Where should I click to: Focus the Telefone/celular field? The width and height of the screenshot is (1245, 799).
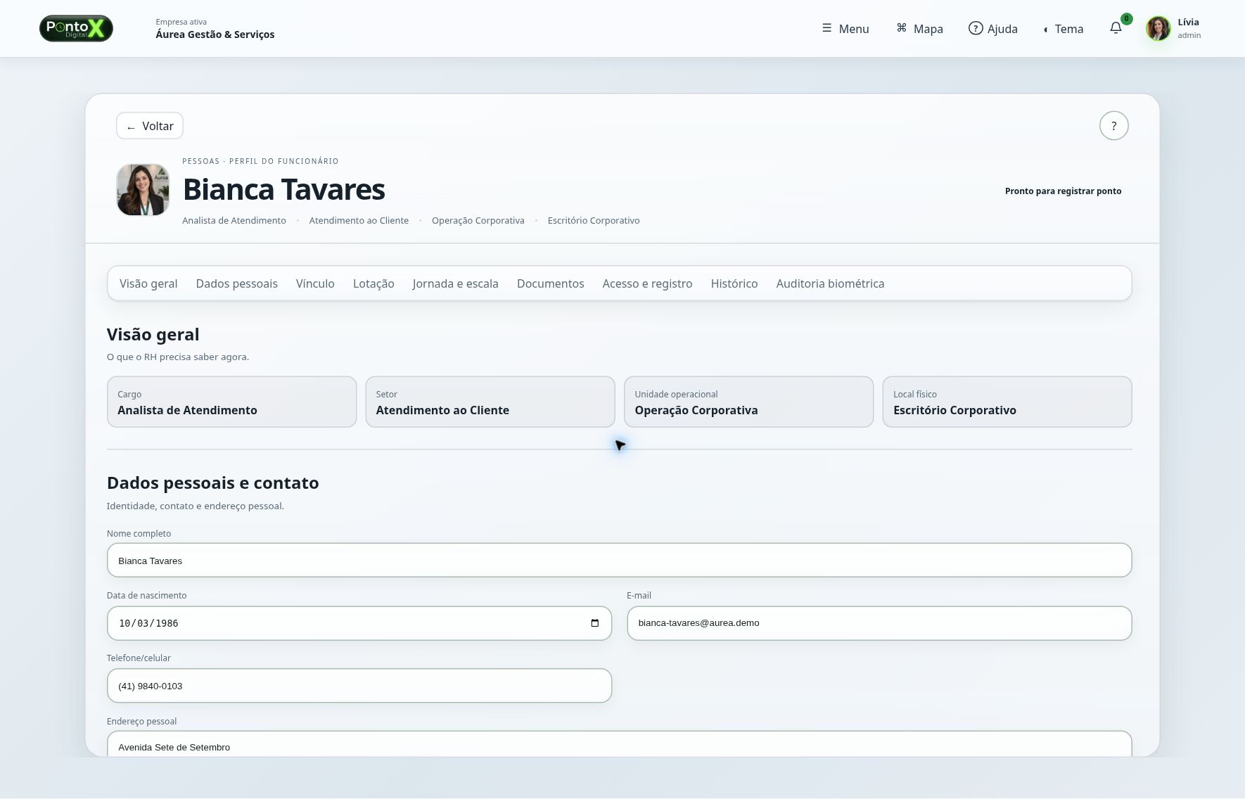359,686
